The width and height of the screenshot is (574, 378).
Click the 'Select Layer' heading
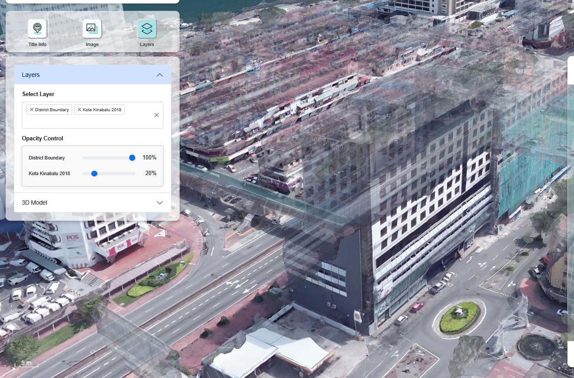[38, 94]
